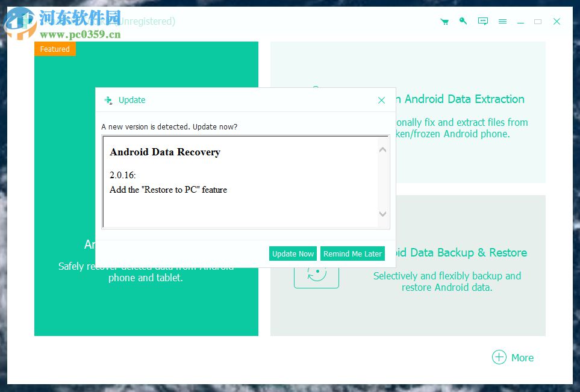Select the Featured badge on the green panel
580x392 pixels.
click(55, 49)
